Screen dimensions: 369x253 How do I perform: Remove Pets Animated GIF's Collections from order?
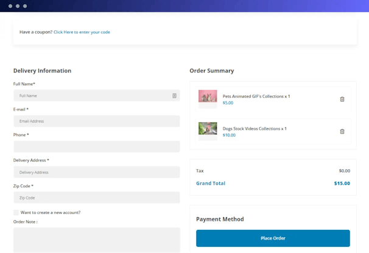tap(342, 99)
